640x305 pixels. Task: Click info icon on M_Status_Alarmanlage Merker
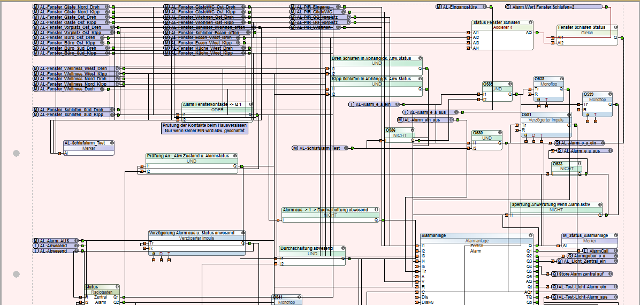tap(614, 235)
